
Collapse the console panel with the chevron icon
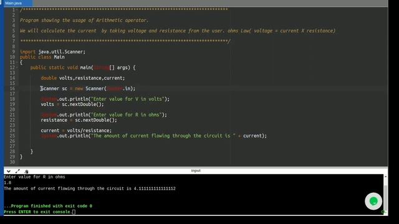pos(9,172)
